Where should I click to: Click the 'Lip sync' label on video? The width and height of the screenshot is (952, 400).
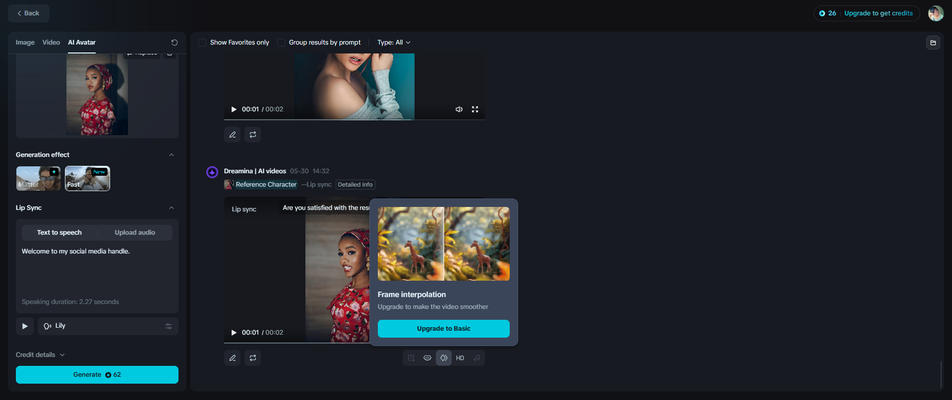(x=244, y=209)
